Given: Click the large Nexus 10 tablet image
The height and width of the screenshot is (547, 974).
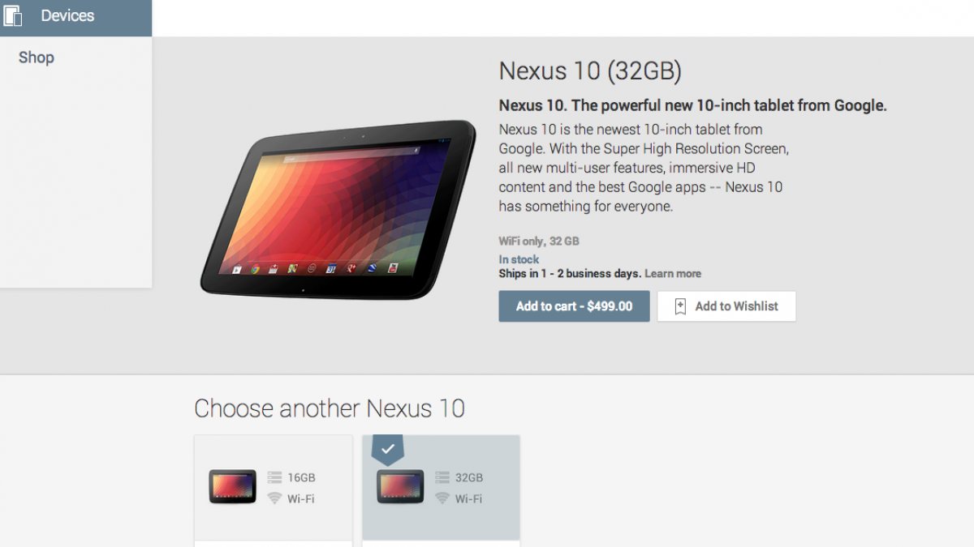Looking at the screenshot, I should (x=338, y=207).
